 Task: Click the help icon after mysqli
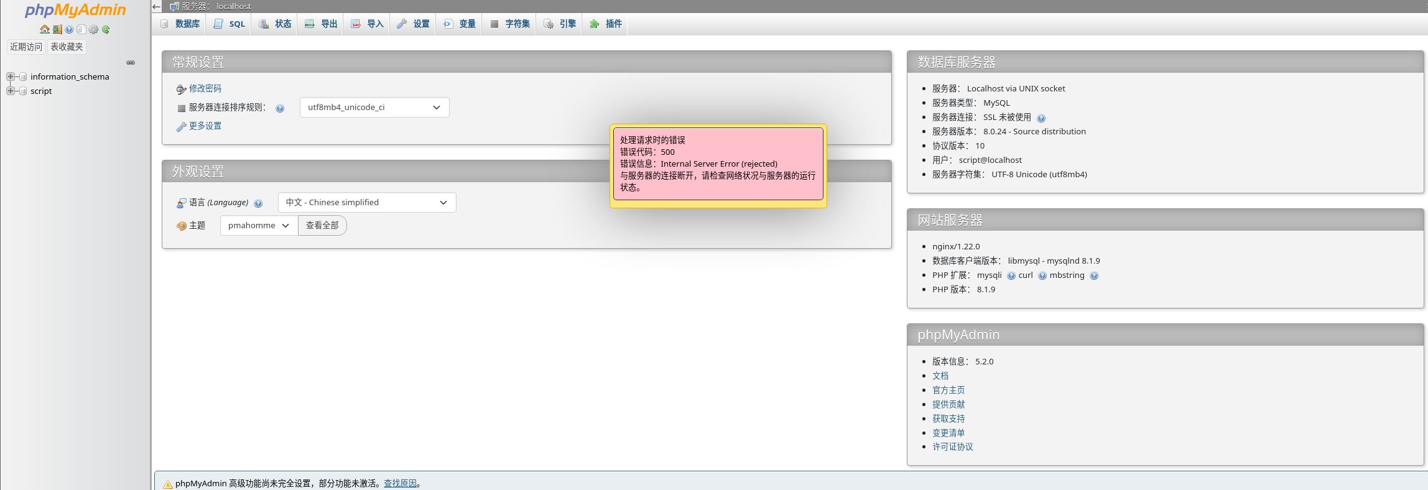tap(1011, 276)
